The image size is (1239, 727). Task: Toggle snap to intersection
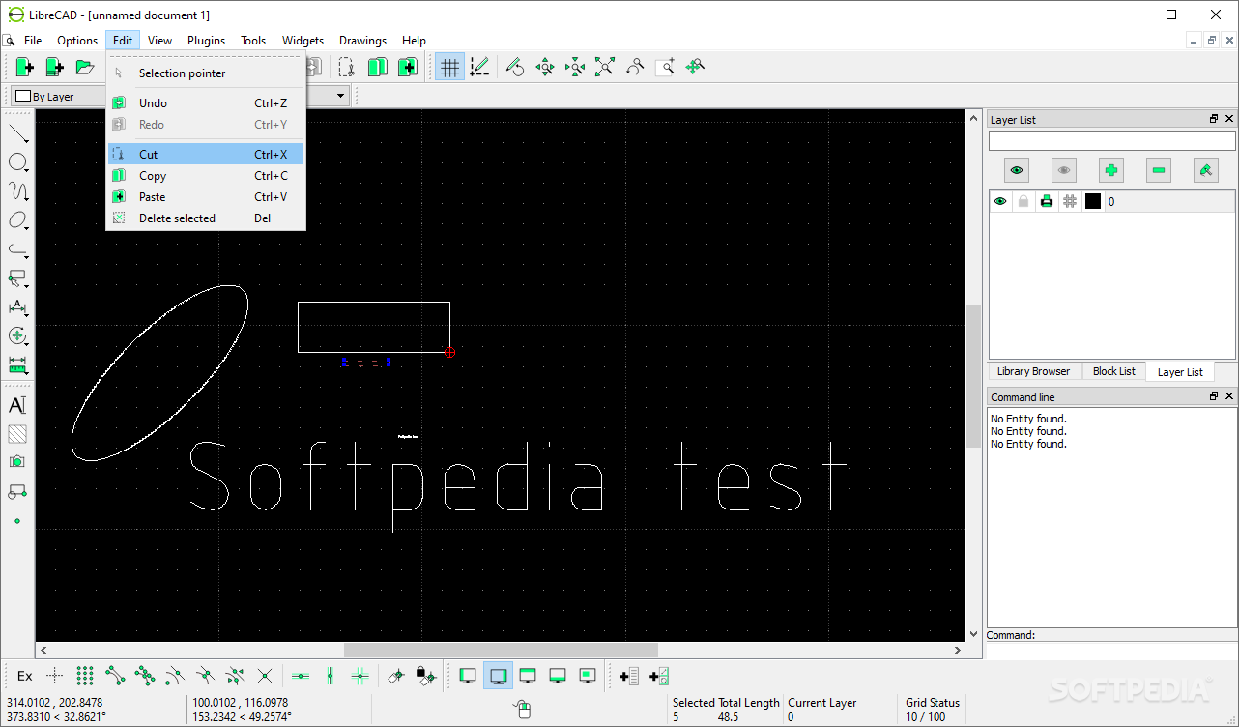(265, 676)
